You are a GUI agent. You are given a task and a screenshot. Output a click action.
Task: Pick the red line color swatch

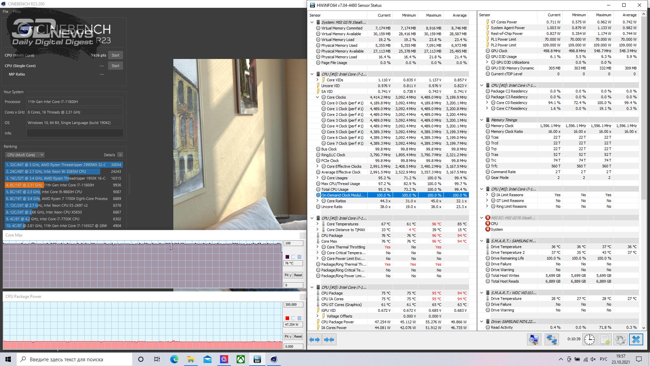287,318
